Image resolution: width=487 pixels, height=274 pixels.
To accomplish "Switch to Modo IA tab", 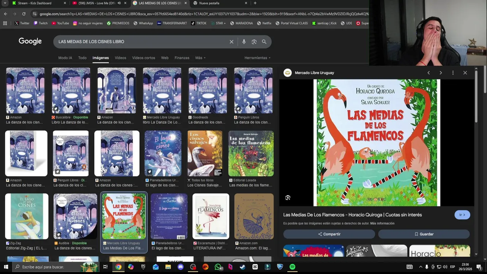I will (65, 58).
